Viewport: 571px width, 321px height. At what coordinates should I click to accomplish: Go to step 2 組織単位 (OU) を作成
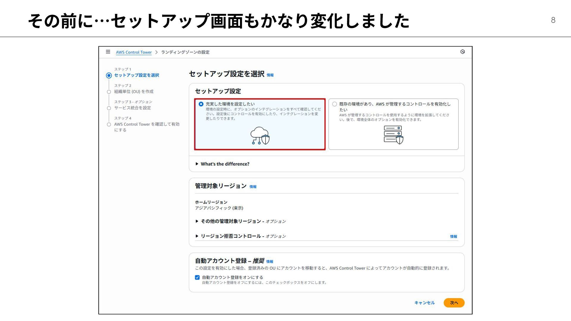pyautogui.click(x=134, y=92)
